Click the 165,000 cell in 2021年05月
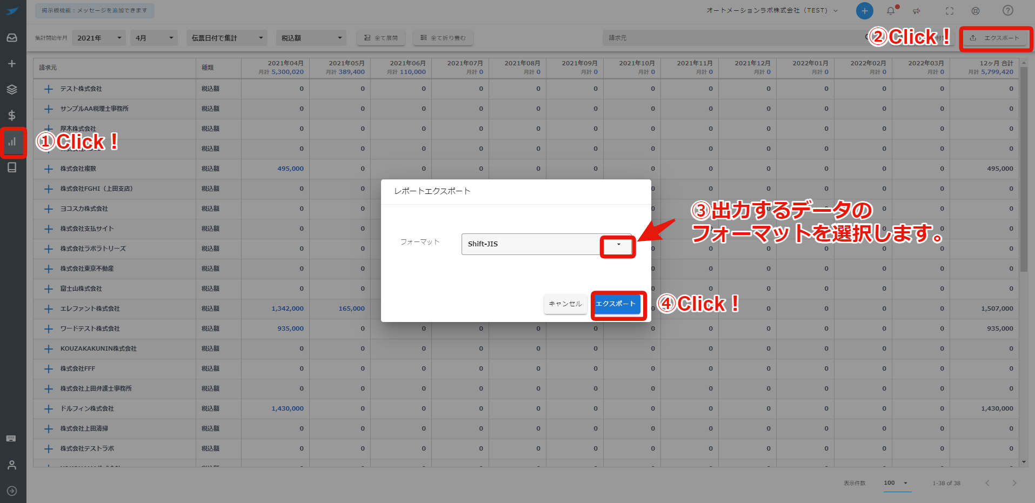The image size is (1035, 503). click(351, 308)
